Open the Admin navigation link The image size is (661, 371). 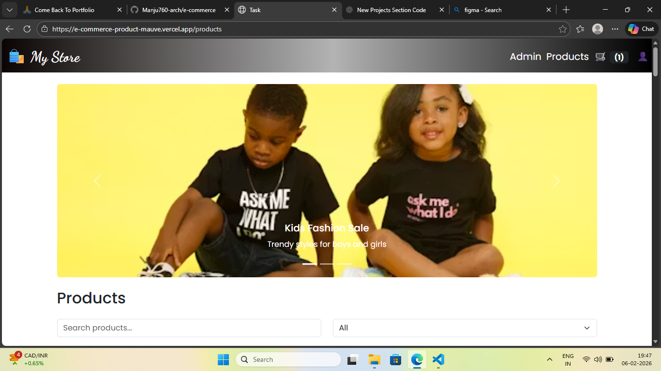(x=525, y=57)
